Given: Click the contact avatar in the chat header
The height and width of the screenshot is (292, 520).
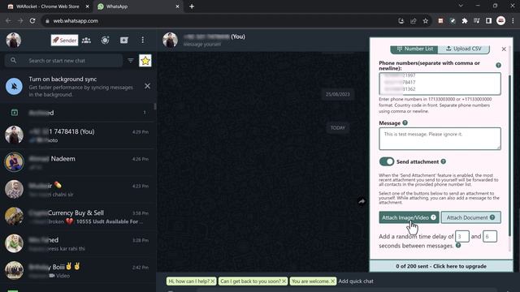Looking at the screenshot, I should (x=170, y=40).
